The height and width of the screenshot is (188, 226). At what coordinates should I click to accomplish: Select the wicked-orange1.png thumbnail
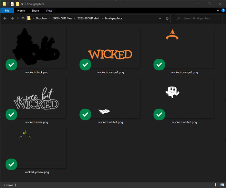[x=110, y=47]
